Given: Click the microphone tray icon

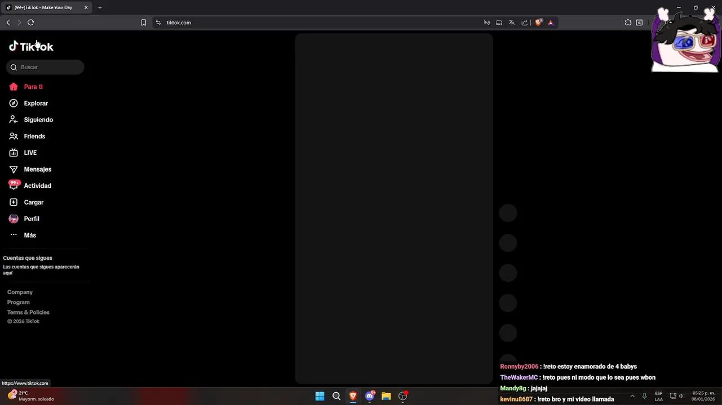Looking at the screenshot, I should coord(644,396).
